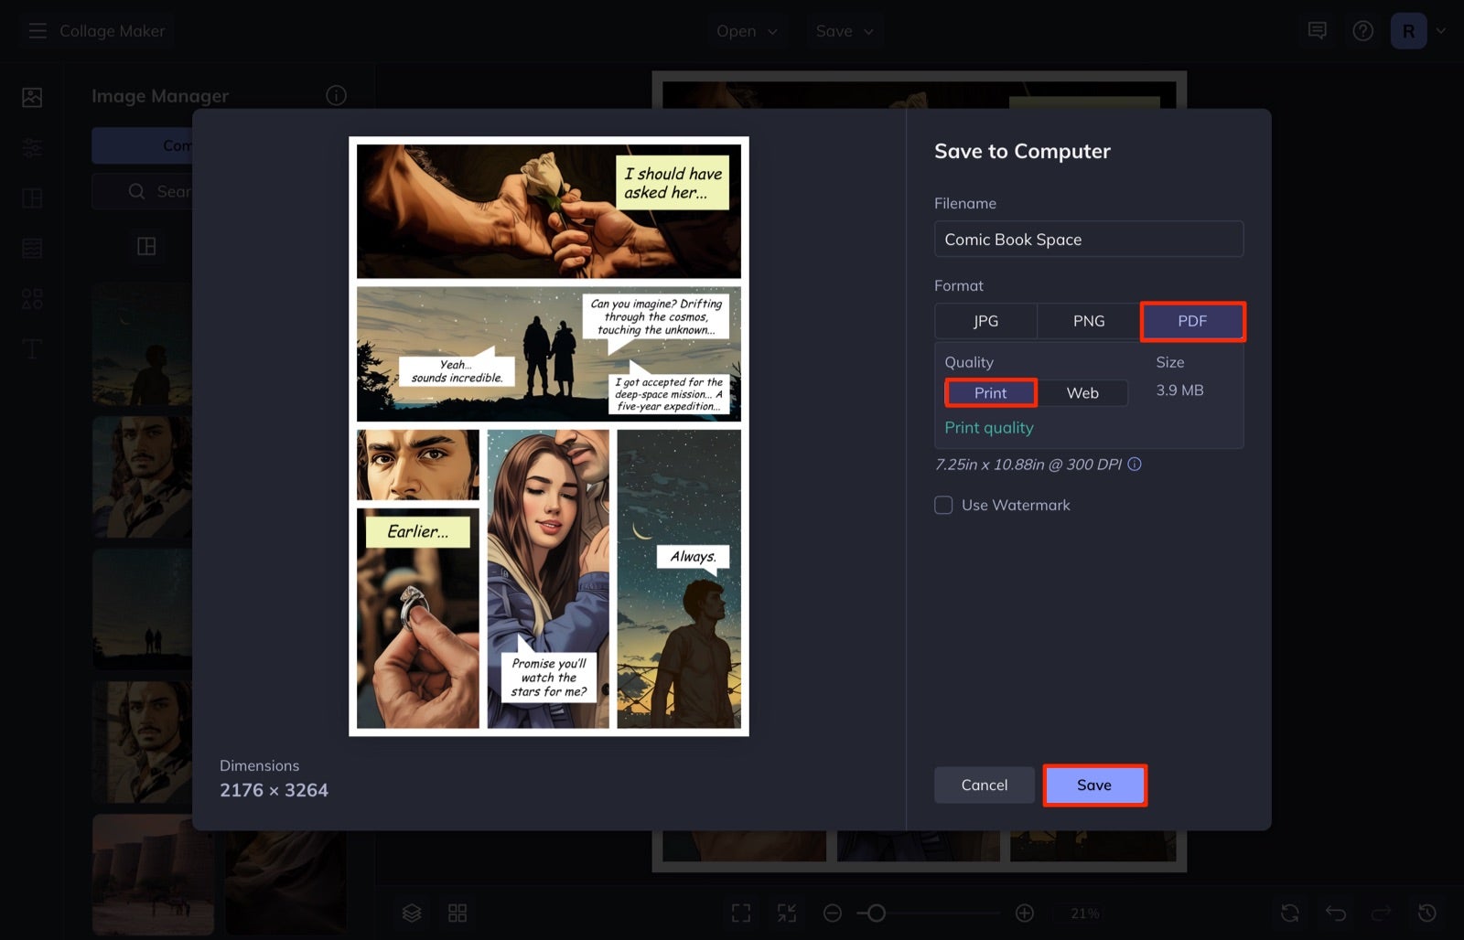Select the Shapes tool in the sidebar
1464x940 pixels.
31,298
